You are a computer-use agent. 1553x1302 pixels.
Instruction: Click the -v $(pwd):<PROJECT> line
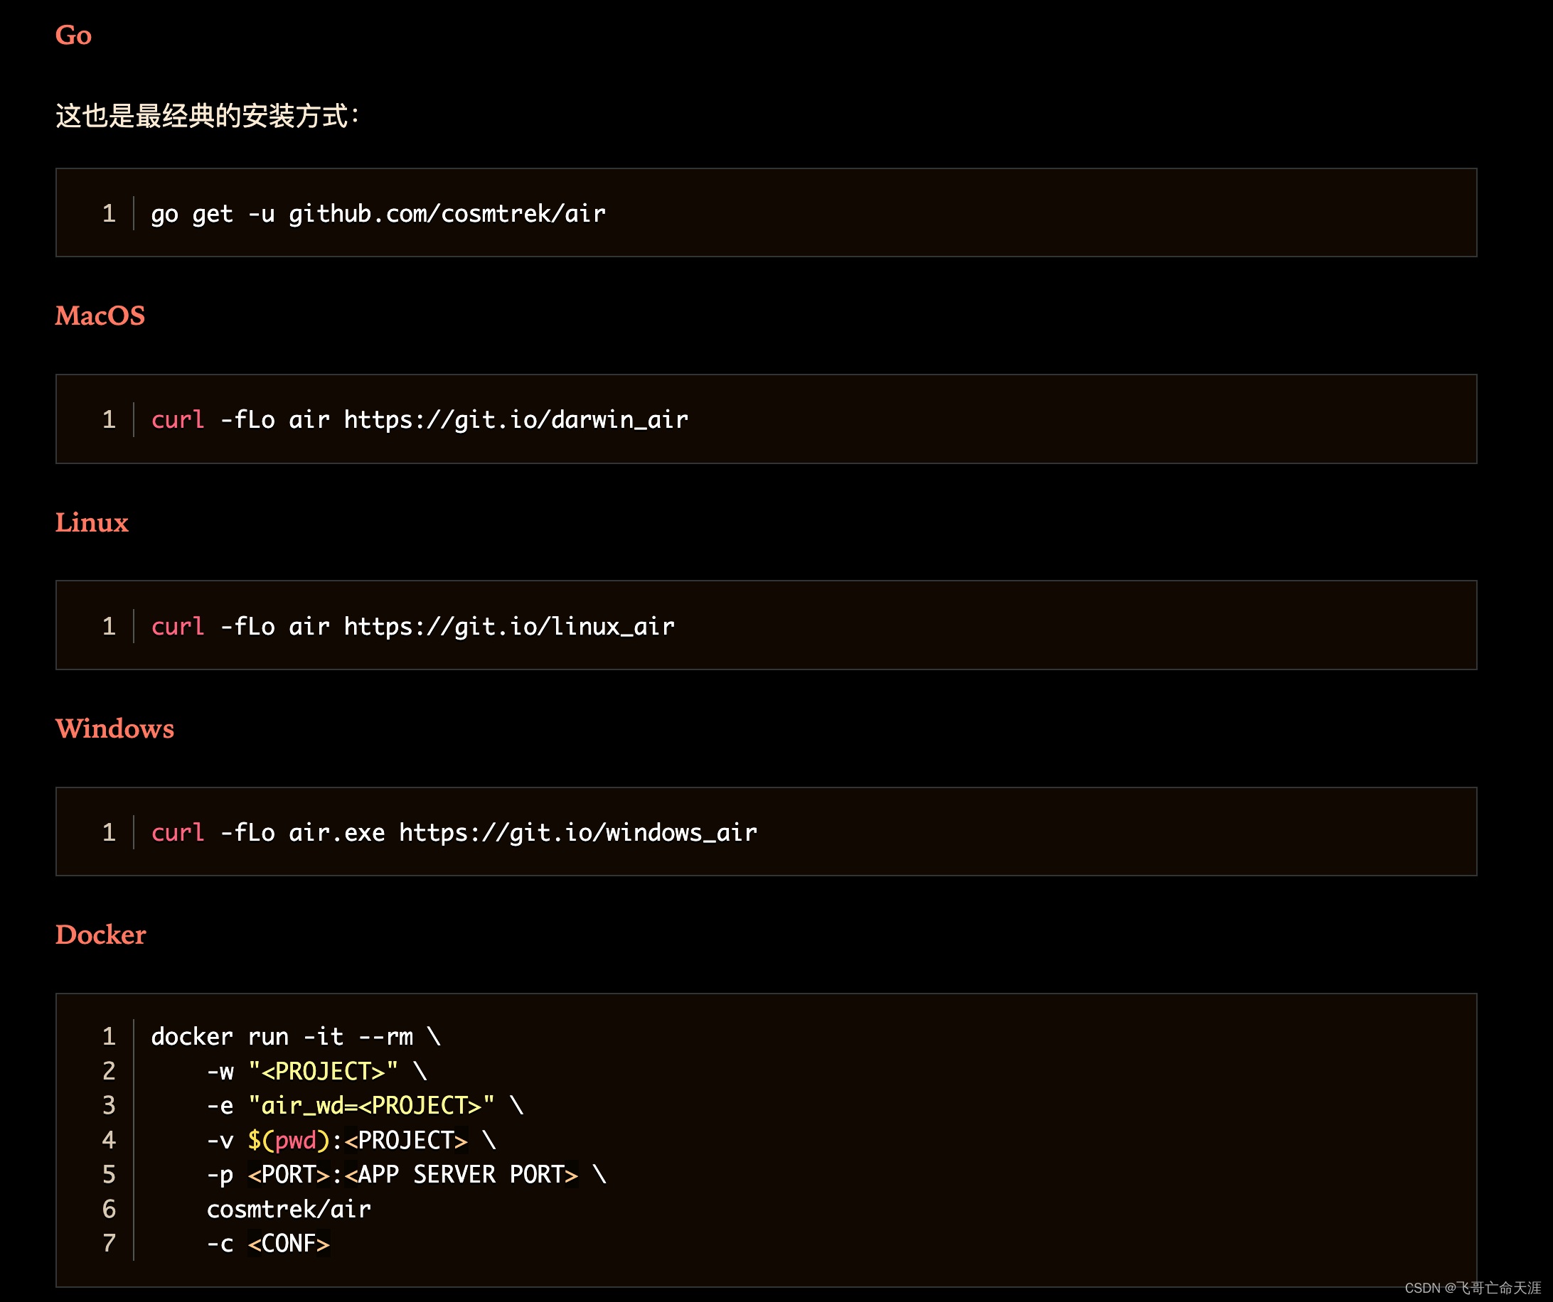tap(351, 1140)
